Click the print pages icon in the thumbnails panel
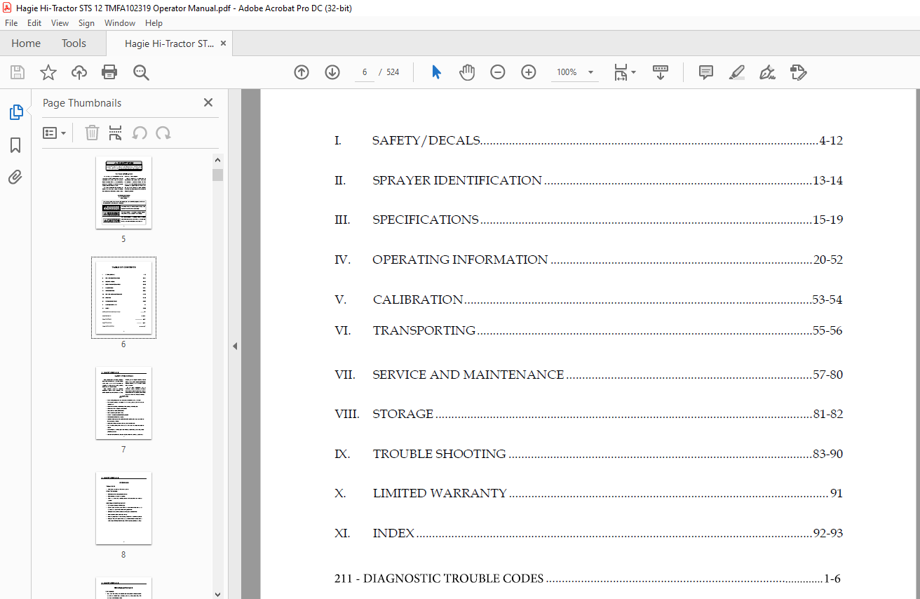 point(116,133)
